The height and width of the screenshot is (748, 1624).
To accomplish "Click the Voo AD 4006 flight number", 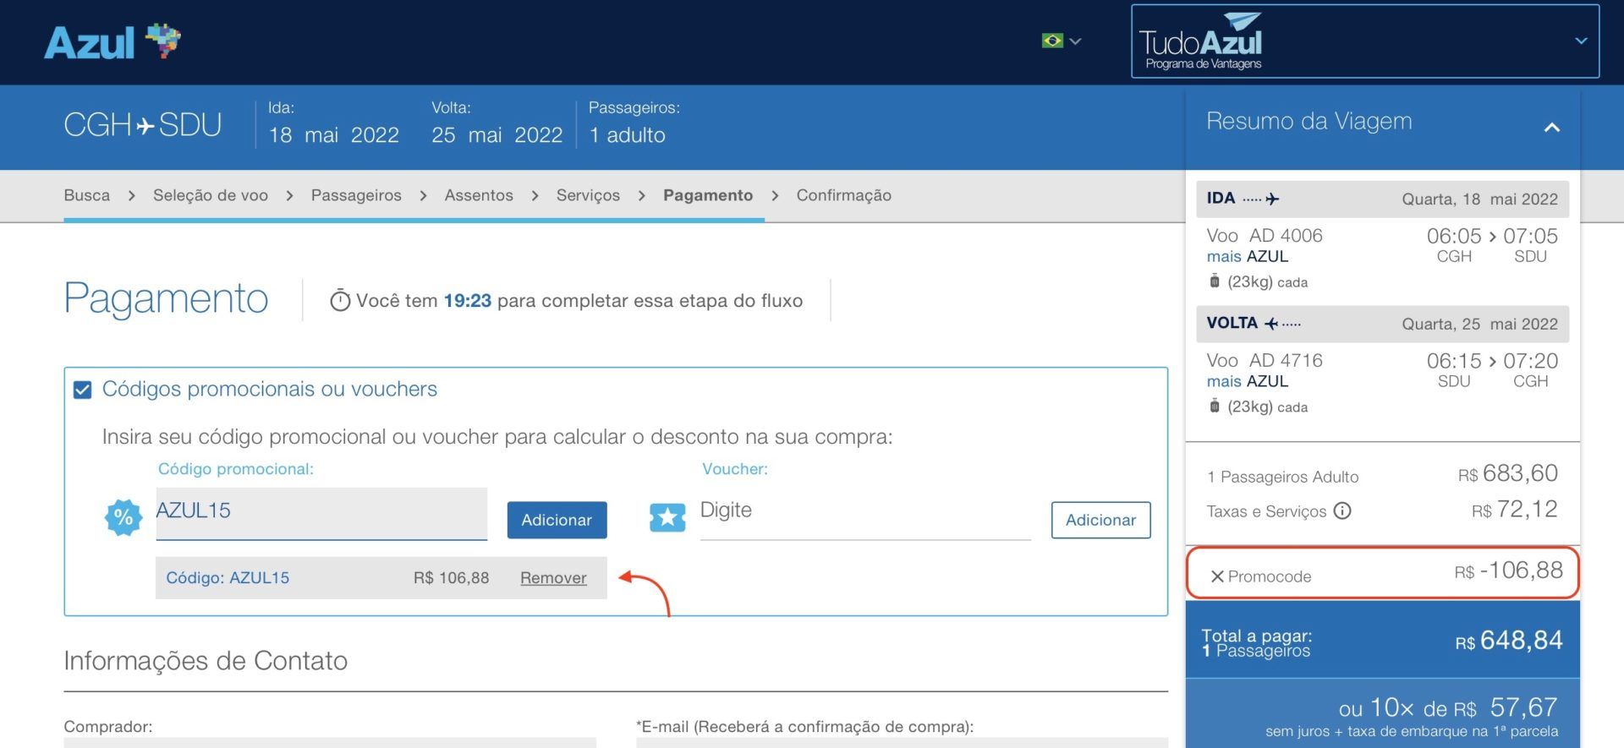I will pyautogui.click(x=1265, y=236).
